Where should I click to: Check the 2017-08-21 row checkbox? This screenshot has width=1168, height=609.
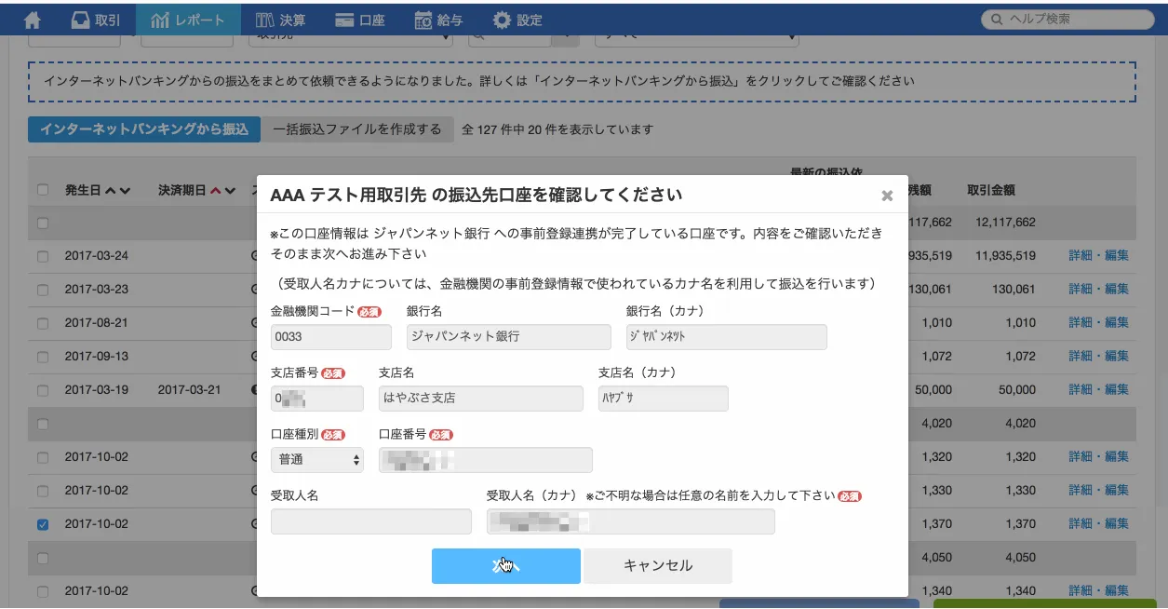pyautogui.click(x=42, y=323)
